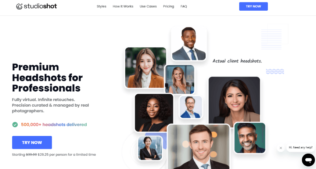Screen dimensions: 316x169
Task: Open the chat widget bubble icon
Action: [308, 160]
